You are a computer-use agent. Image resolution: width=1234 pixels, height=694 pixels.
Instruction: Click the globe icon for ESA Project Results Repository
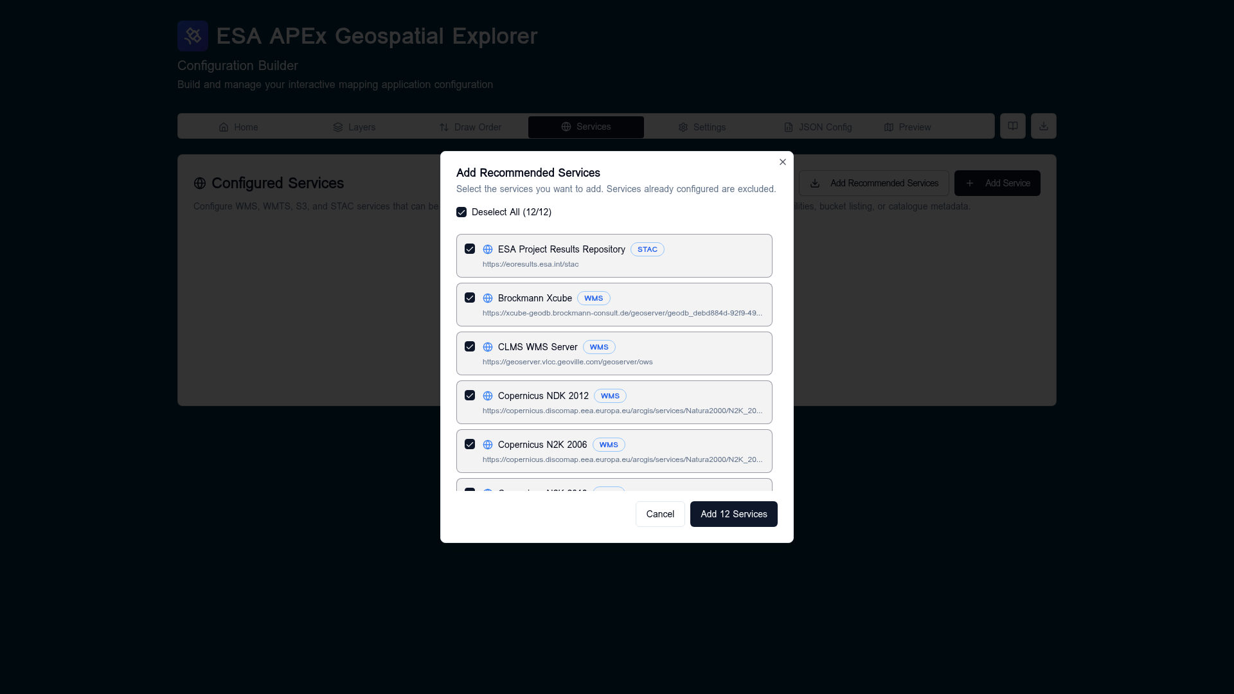(488, 249)
